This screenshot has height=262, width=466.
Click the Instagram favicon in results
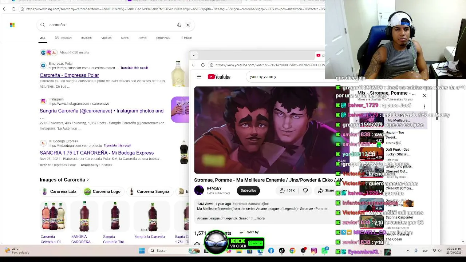tap(43, 102)
